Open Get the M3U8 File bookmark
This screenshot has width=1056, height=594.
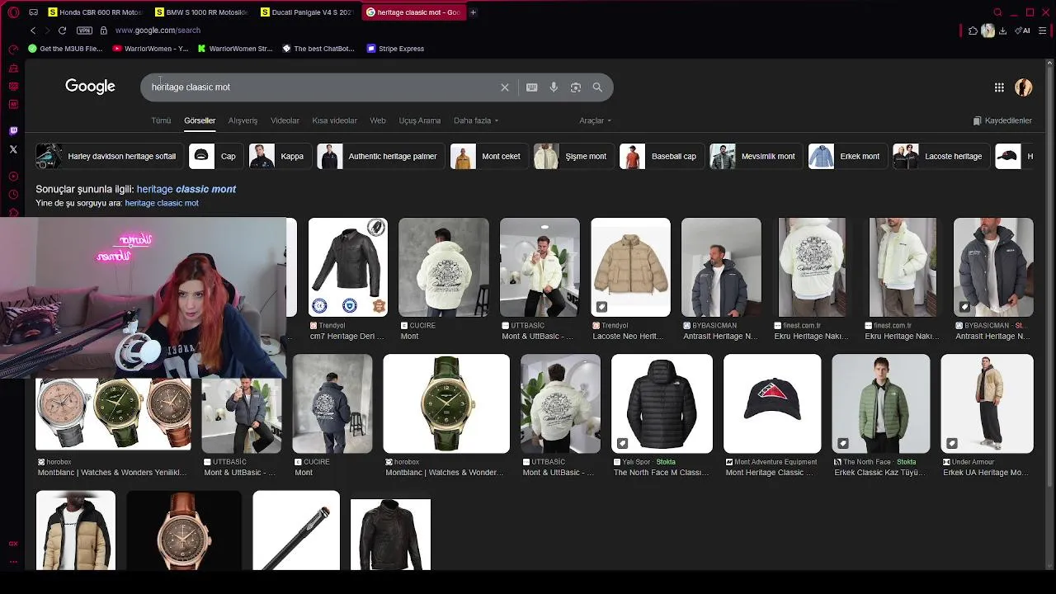(65, 49)
